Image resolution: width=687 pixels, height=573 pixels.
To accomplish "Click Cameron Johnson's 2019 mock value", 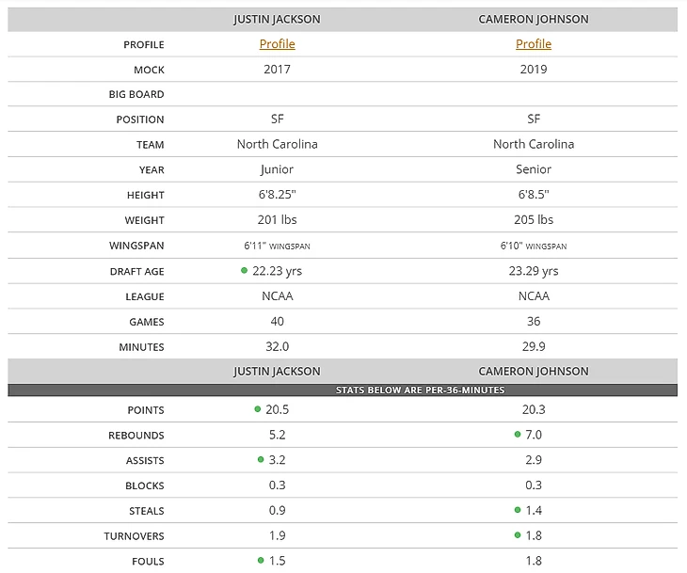I will click(x=534, y=70).
